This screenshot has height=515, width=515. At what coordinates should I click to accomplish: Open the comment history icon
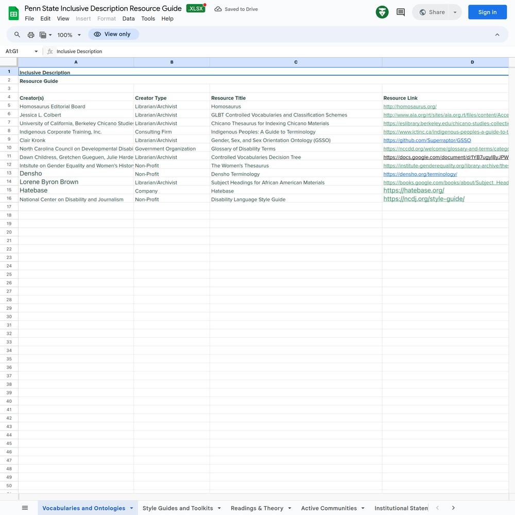(x=400, y=12)
